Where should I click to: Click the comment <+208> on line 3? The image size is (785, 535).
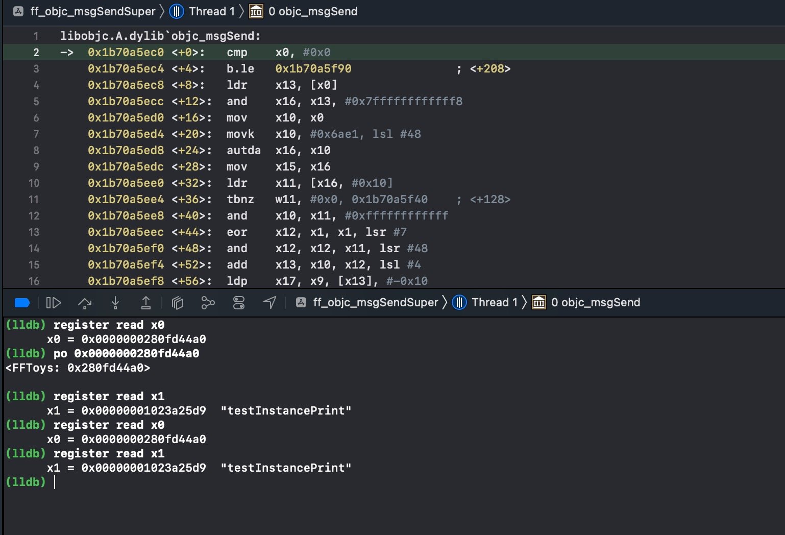490,68
